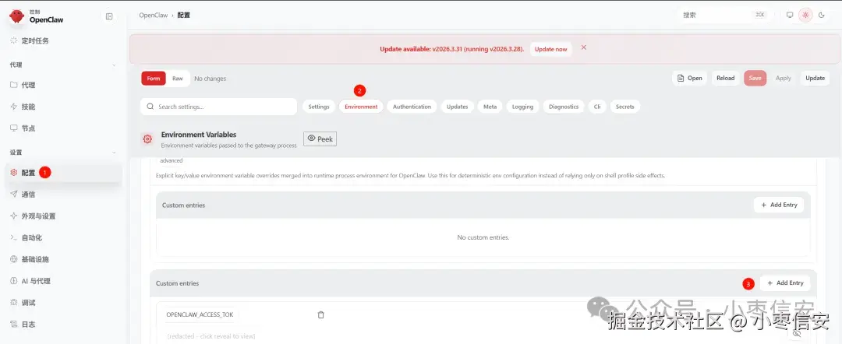Switch to system theme monitor icon
This screenshot has height=344, width=842.
(790, 15)
